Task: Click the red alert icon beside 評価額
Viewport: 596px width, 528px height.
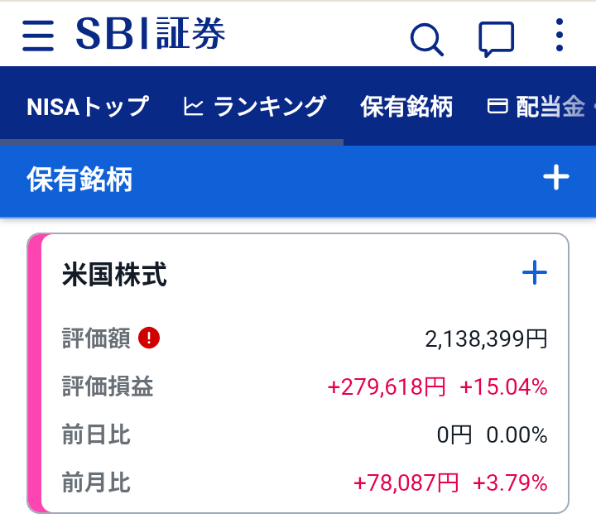Action: pos(149,338)
